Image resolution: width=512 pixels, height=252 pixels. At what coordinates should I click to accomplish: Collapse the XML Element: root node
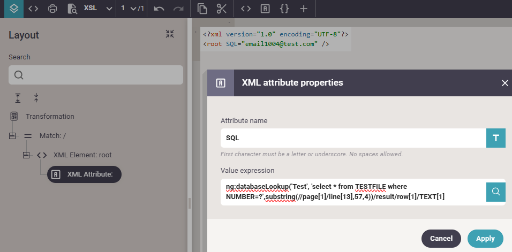click(26, 155)
